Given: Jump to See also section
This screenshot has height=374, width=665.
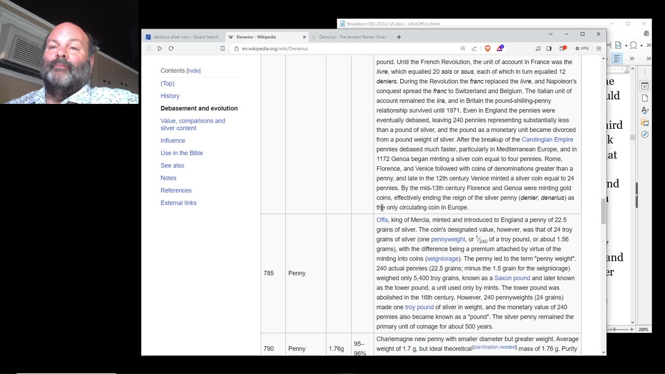Looking at the screenshot, I should [x=172, y=165].
